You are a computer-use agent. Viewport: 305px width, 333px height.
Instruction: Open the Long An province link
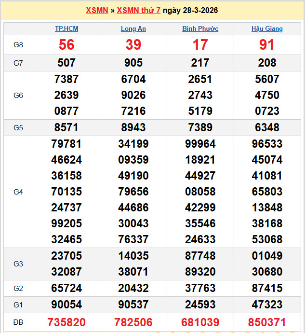tap(133, 28)
